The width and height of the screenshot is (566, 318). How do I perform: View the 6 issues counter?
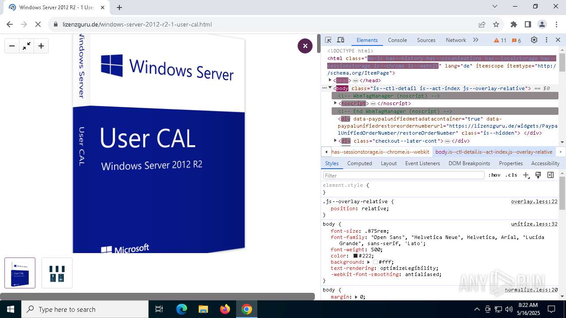pos(516,40)
